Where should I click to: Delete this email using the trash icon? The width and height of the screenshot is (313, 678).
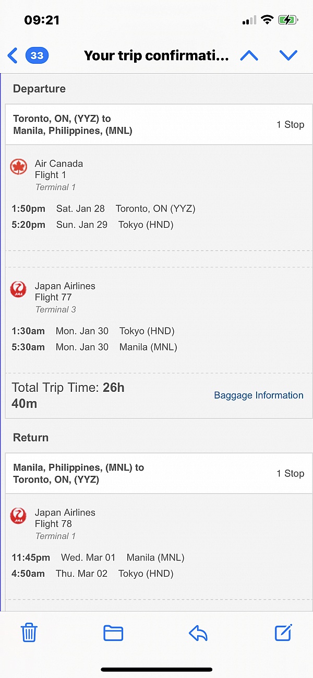pos(29,633)
